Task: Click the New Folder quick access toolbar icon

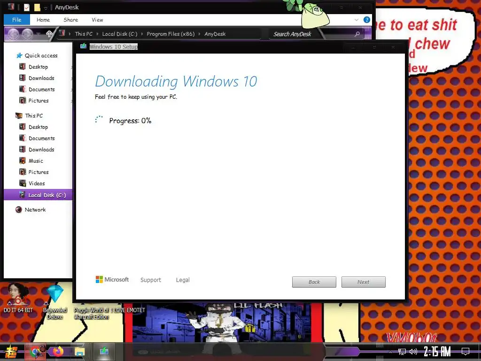Action: tap(37, 7)
